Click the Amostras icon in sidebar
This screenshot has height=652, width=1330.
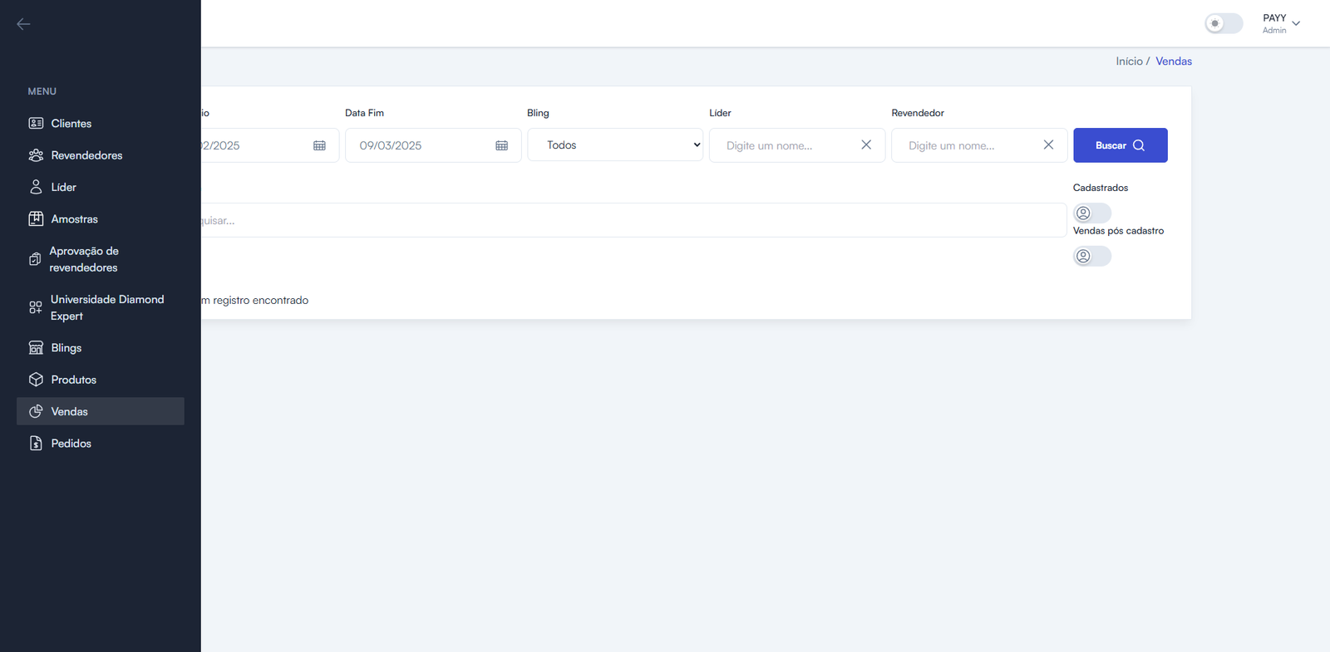[36, 219]
